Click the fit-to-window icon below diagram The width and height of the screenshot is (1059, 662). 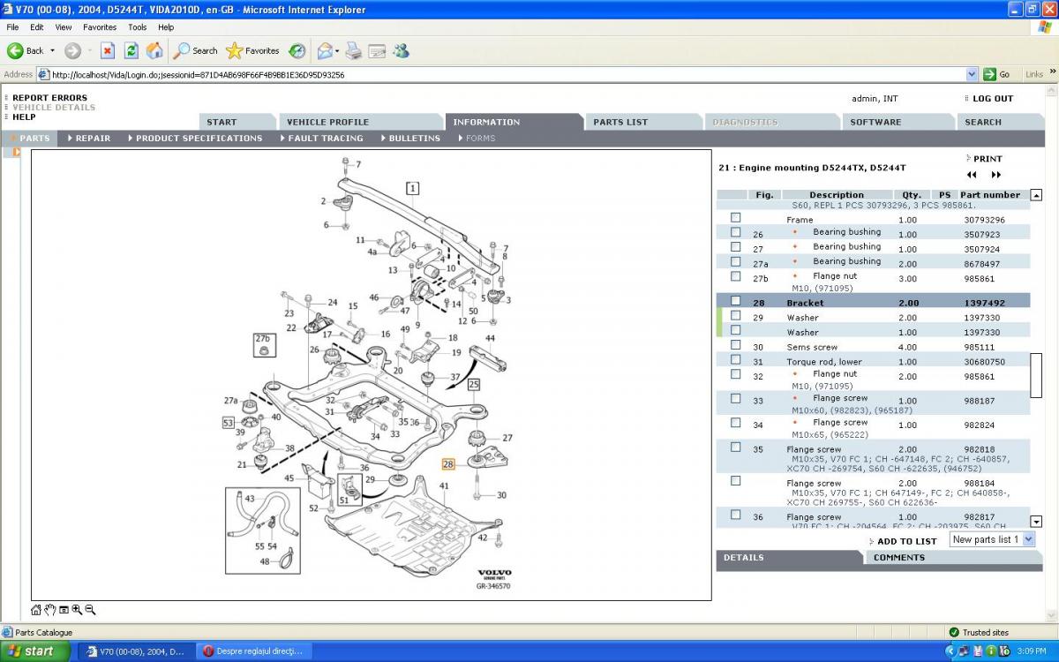tap(64, 610)
